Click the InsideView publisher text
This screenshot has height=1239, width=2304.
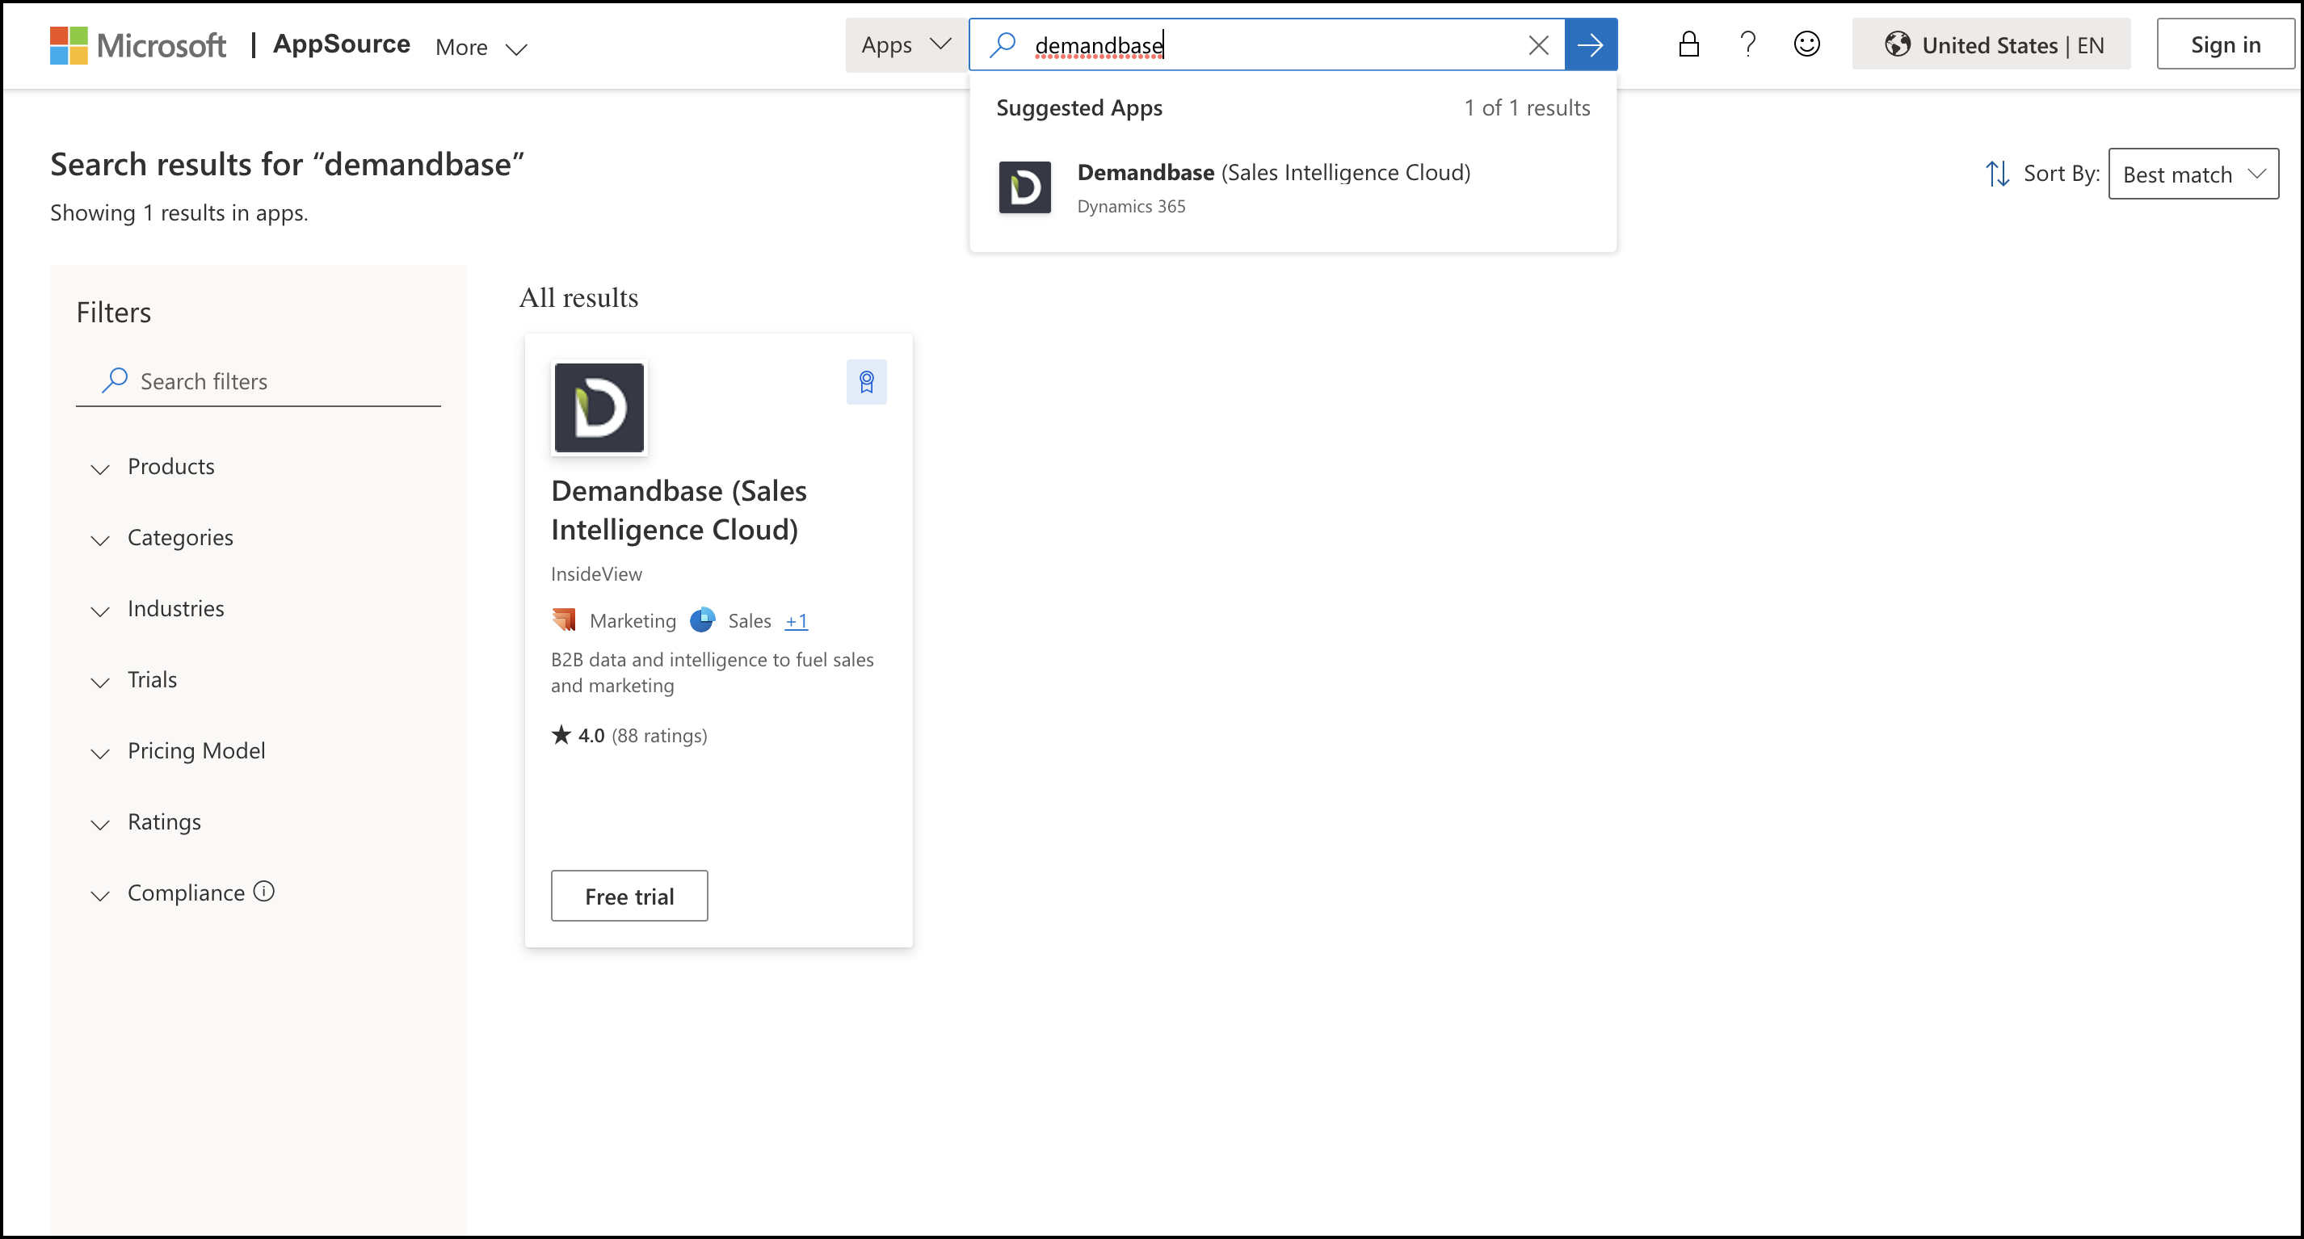(595, 574)
